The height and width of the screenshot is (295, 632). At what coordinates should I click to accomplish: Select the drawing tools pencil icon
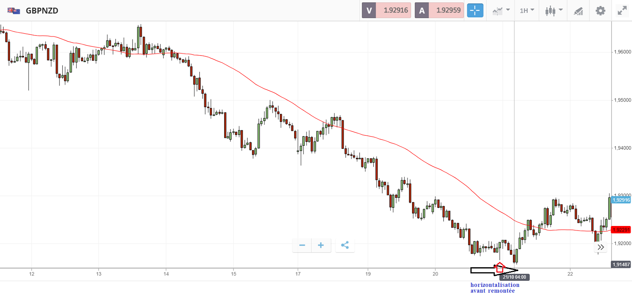(x=578, y=11)
